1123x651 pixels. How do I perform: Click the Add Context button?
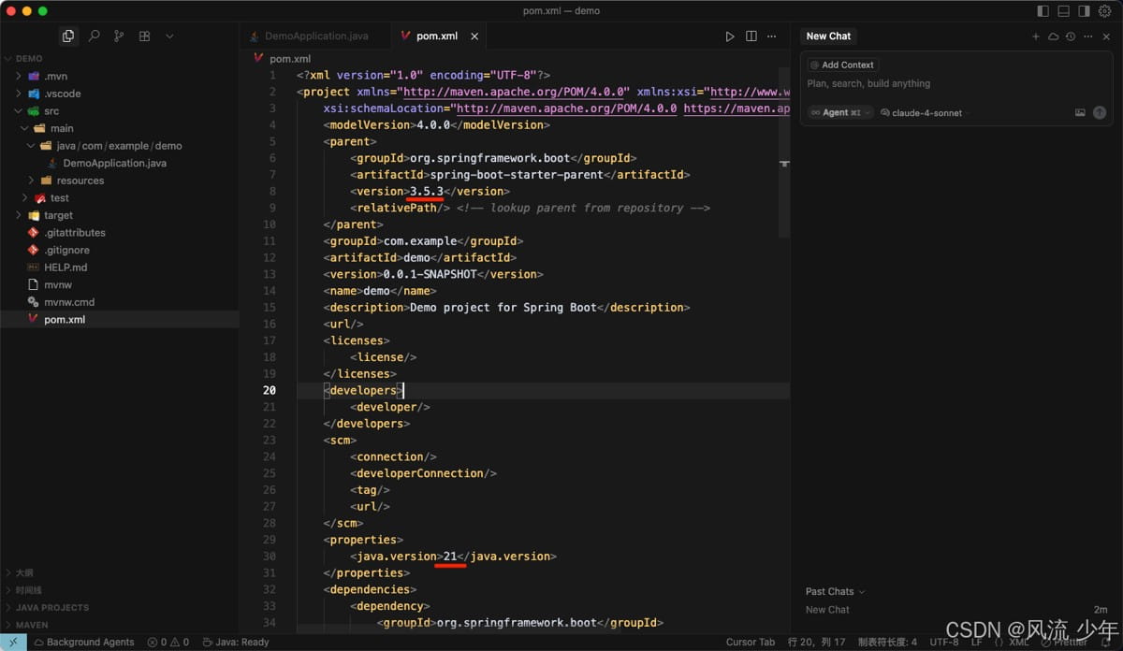coord(842,65)
